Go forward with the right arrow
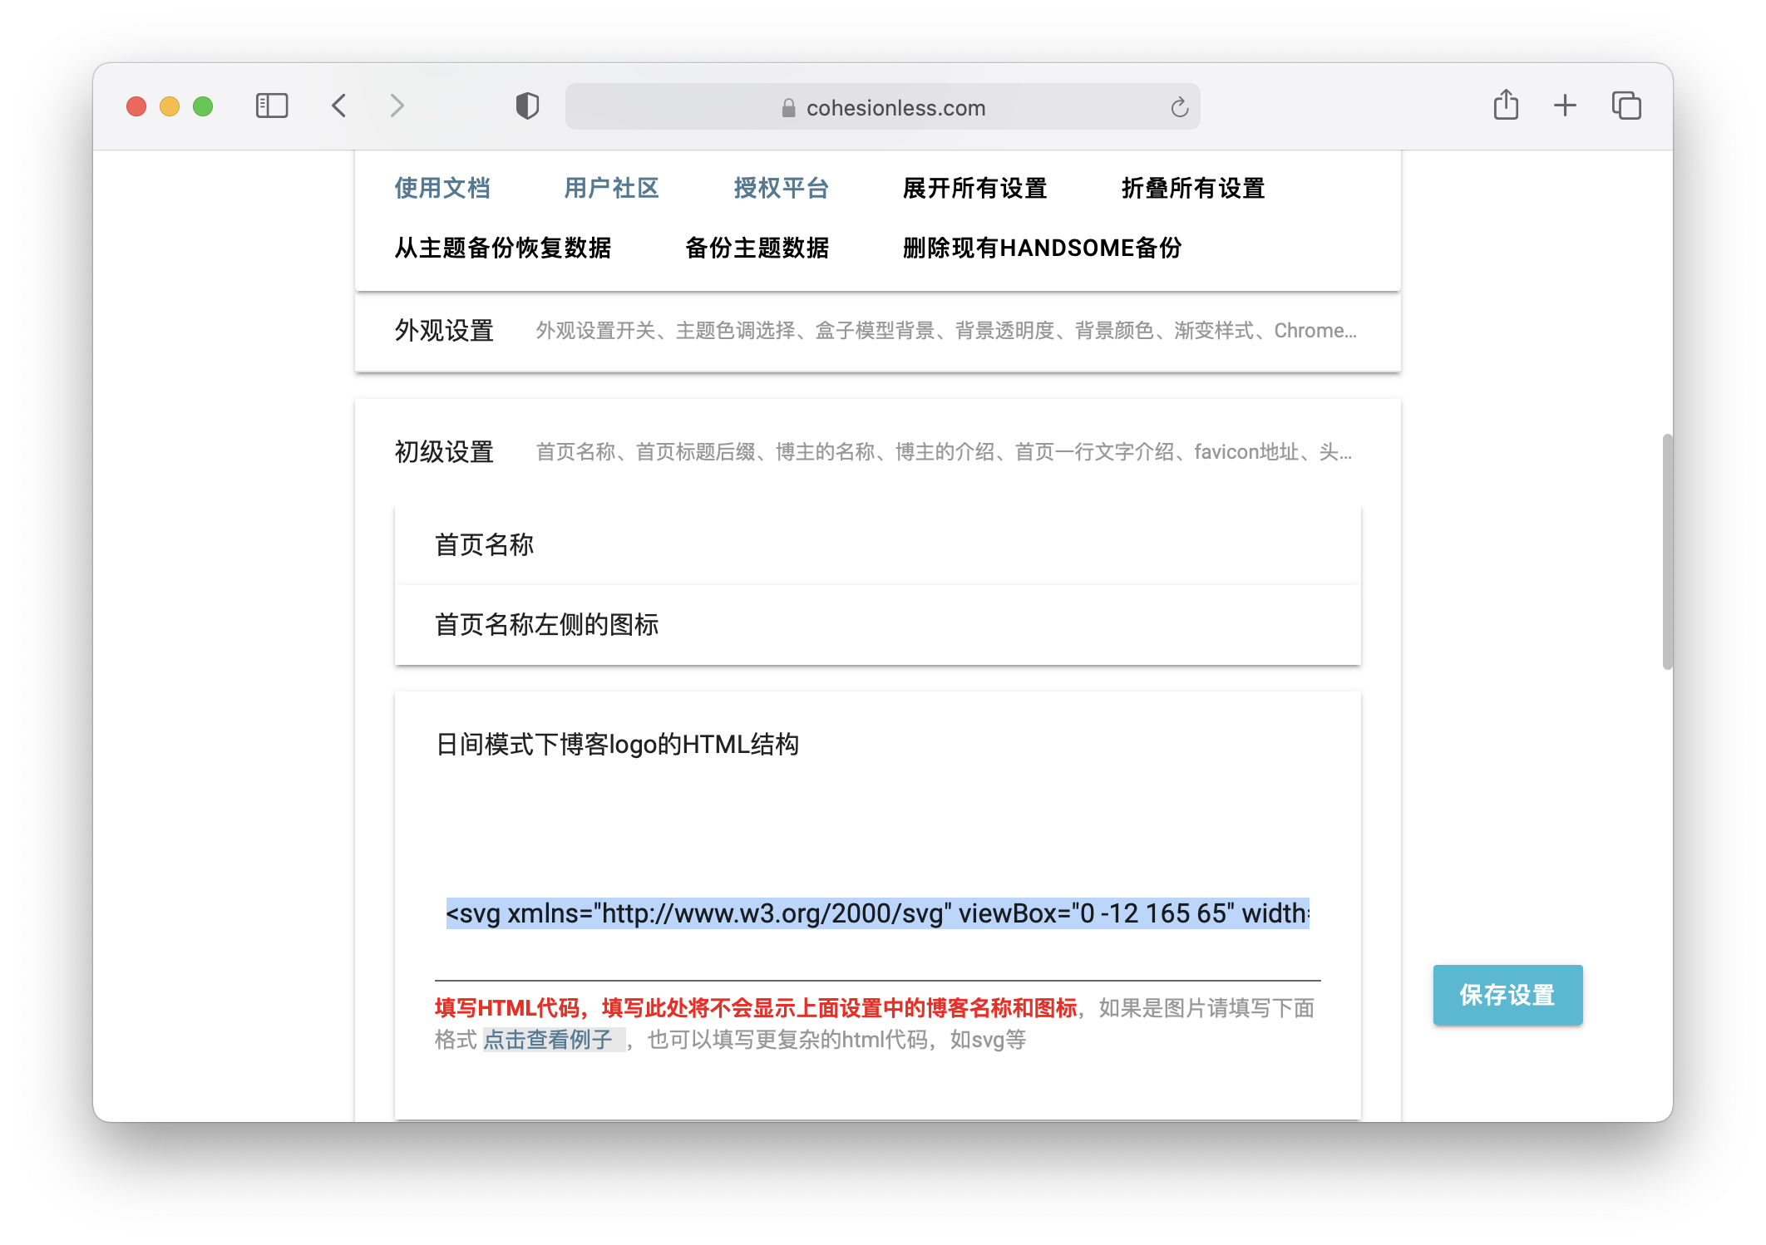The image size is (1766, 1245). pos(397,106)
